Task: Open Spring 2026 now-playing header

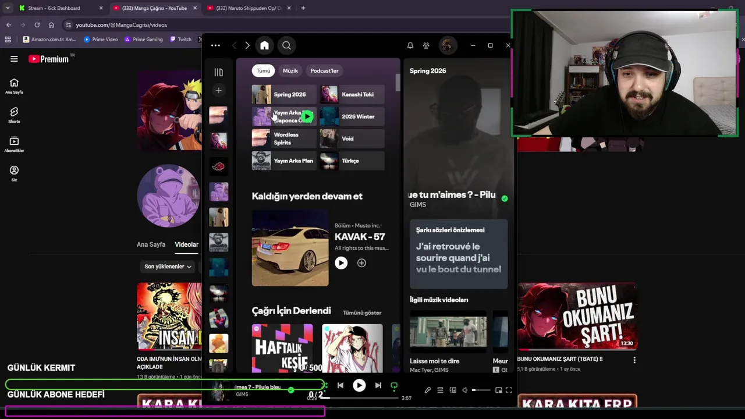Action: [x=428, y=70]
